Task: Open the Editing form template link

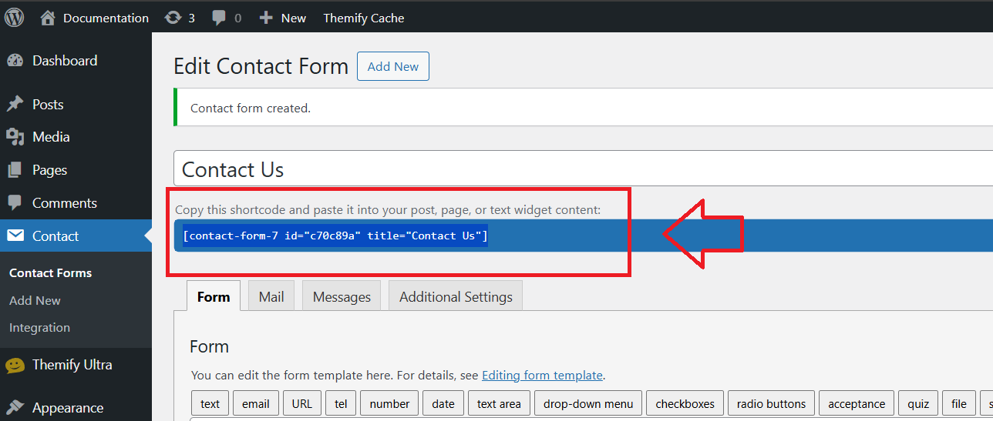Action: [x=542, y=376]
